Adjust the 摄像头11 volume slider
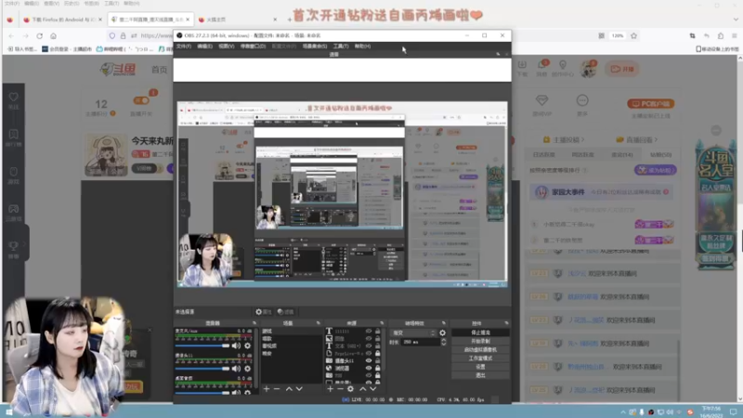The width and height of the screenshot is (743, 418). tap(202, 368)
